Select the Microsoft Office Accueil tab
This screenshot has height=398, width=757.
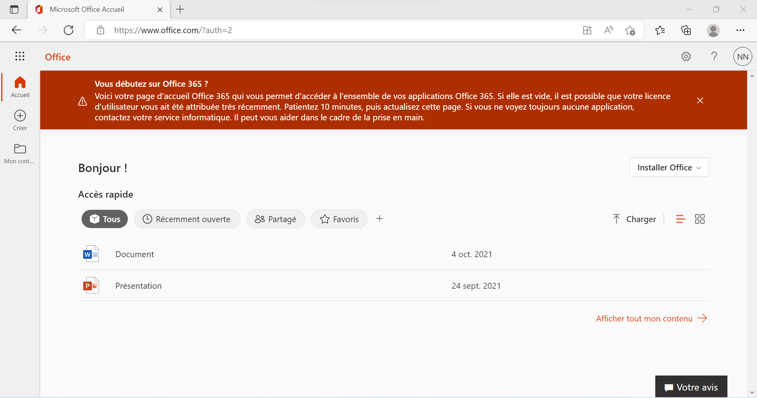click(x=99, y=9)
